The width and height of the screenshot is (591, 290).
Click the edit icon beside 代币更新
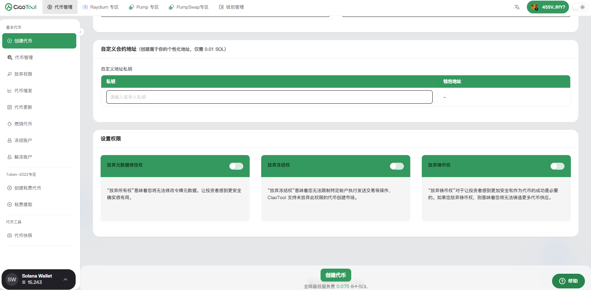point(10,107)
